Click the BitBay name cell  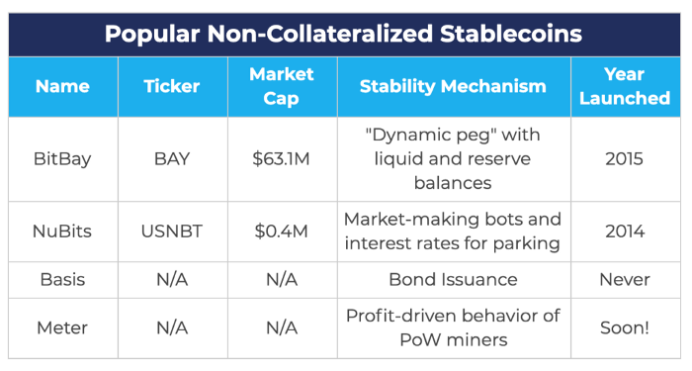pyautogui.click(x=62, y=159)
